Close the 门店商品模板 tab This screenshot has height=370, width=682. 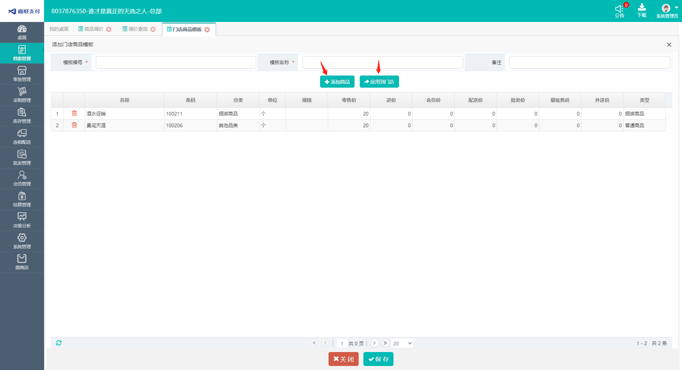[x=207, y=30]
